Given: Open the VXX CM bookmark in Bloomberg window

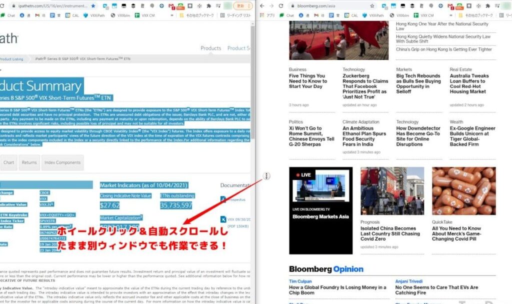Looking at the screenshot, I should (423, 15).
